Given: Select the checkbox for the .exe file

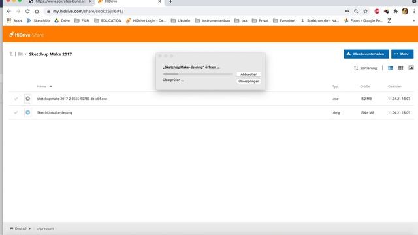Looking at the screenshot, I should point(16,99).
